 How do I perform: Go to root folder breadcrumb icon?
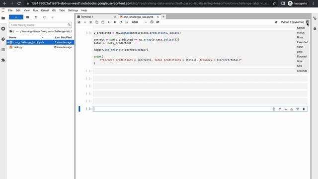tap(11, 31)
